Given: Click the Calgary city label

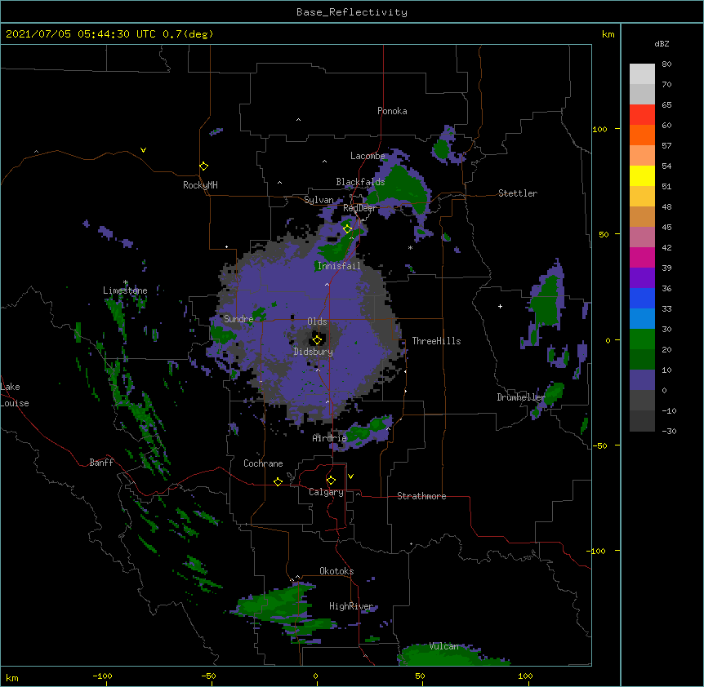Looking at the screenshot, I should coord(327,492).
